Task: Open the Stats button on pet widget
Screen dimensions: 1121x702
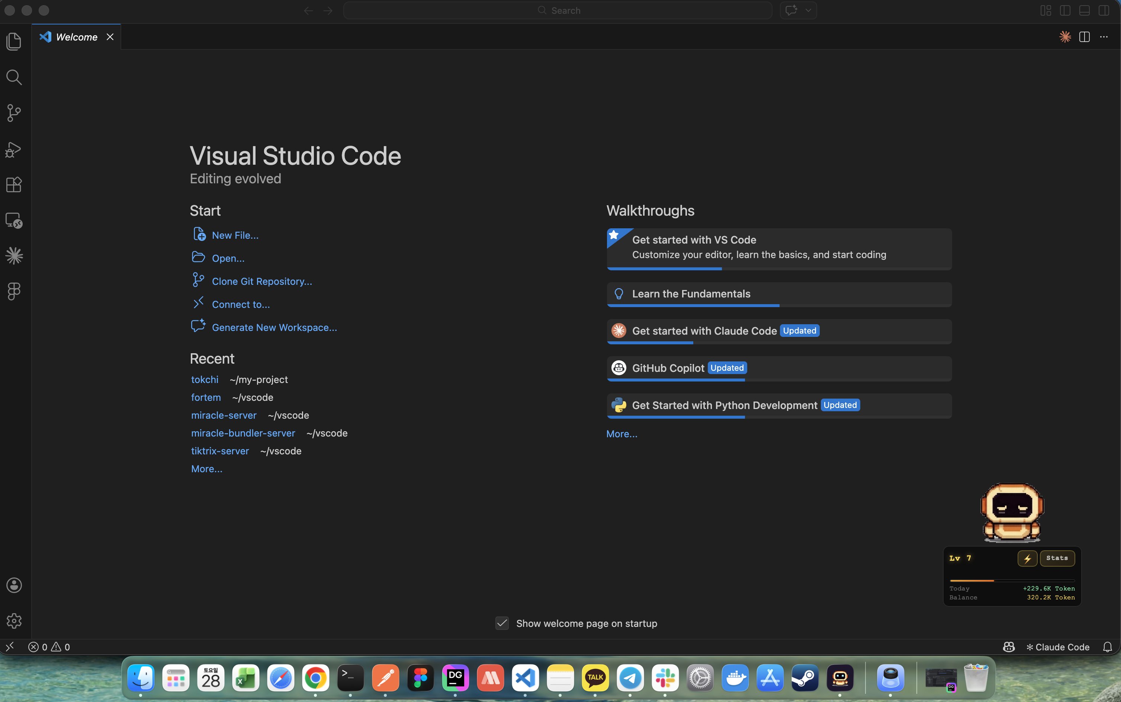Action: pyautogui.click(x=1057, y=558)
